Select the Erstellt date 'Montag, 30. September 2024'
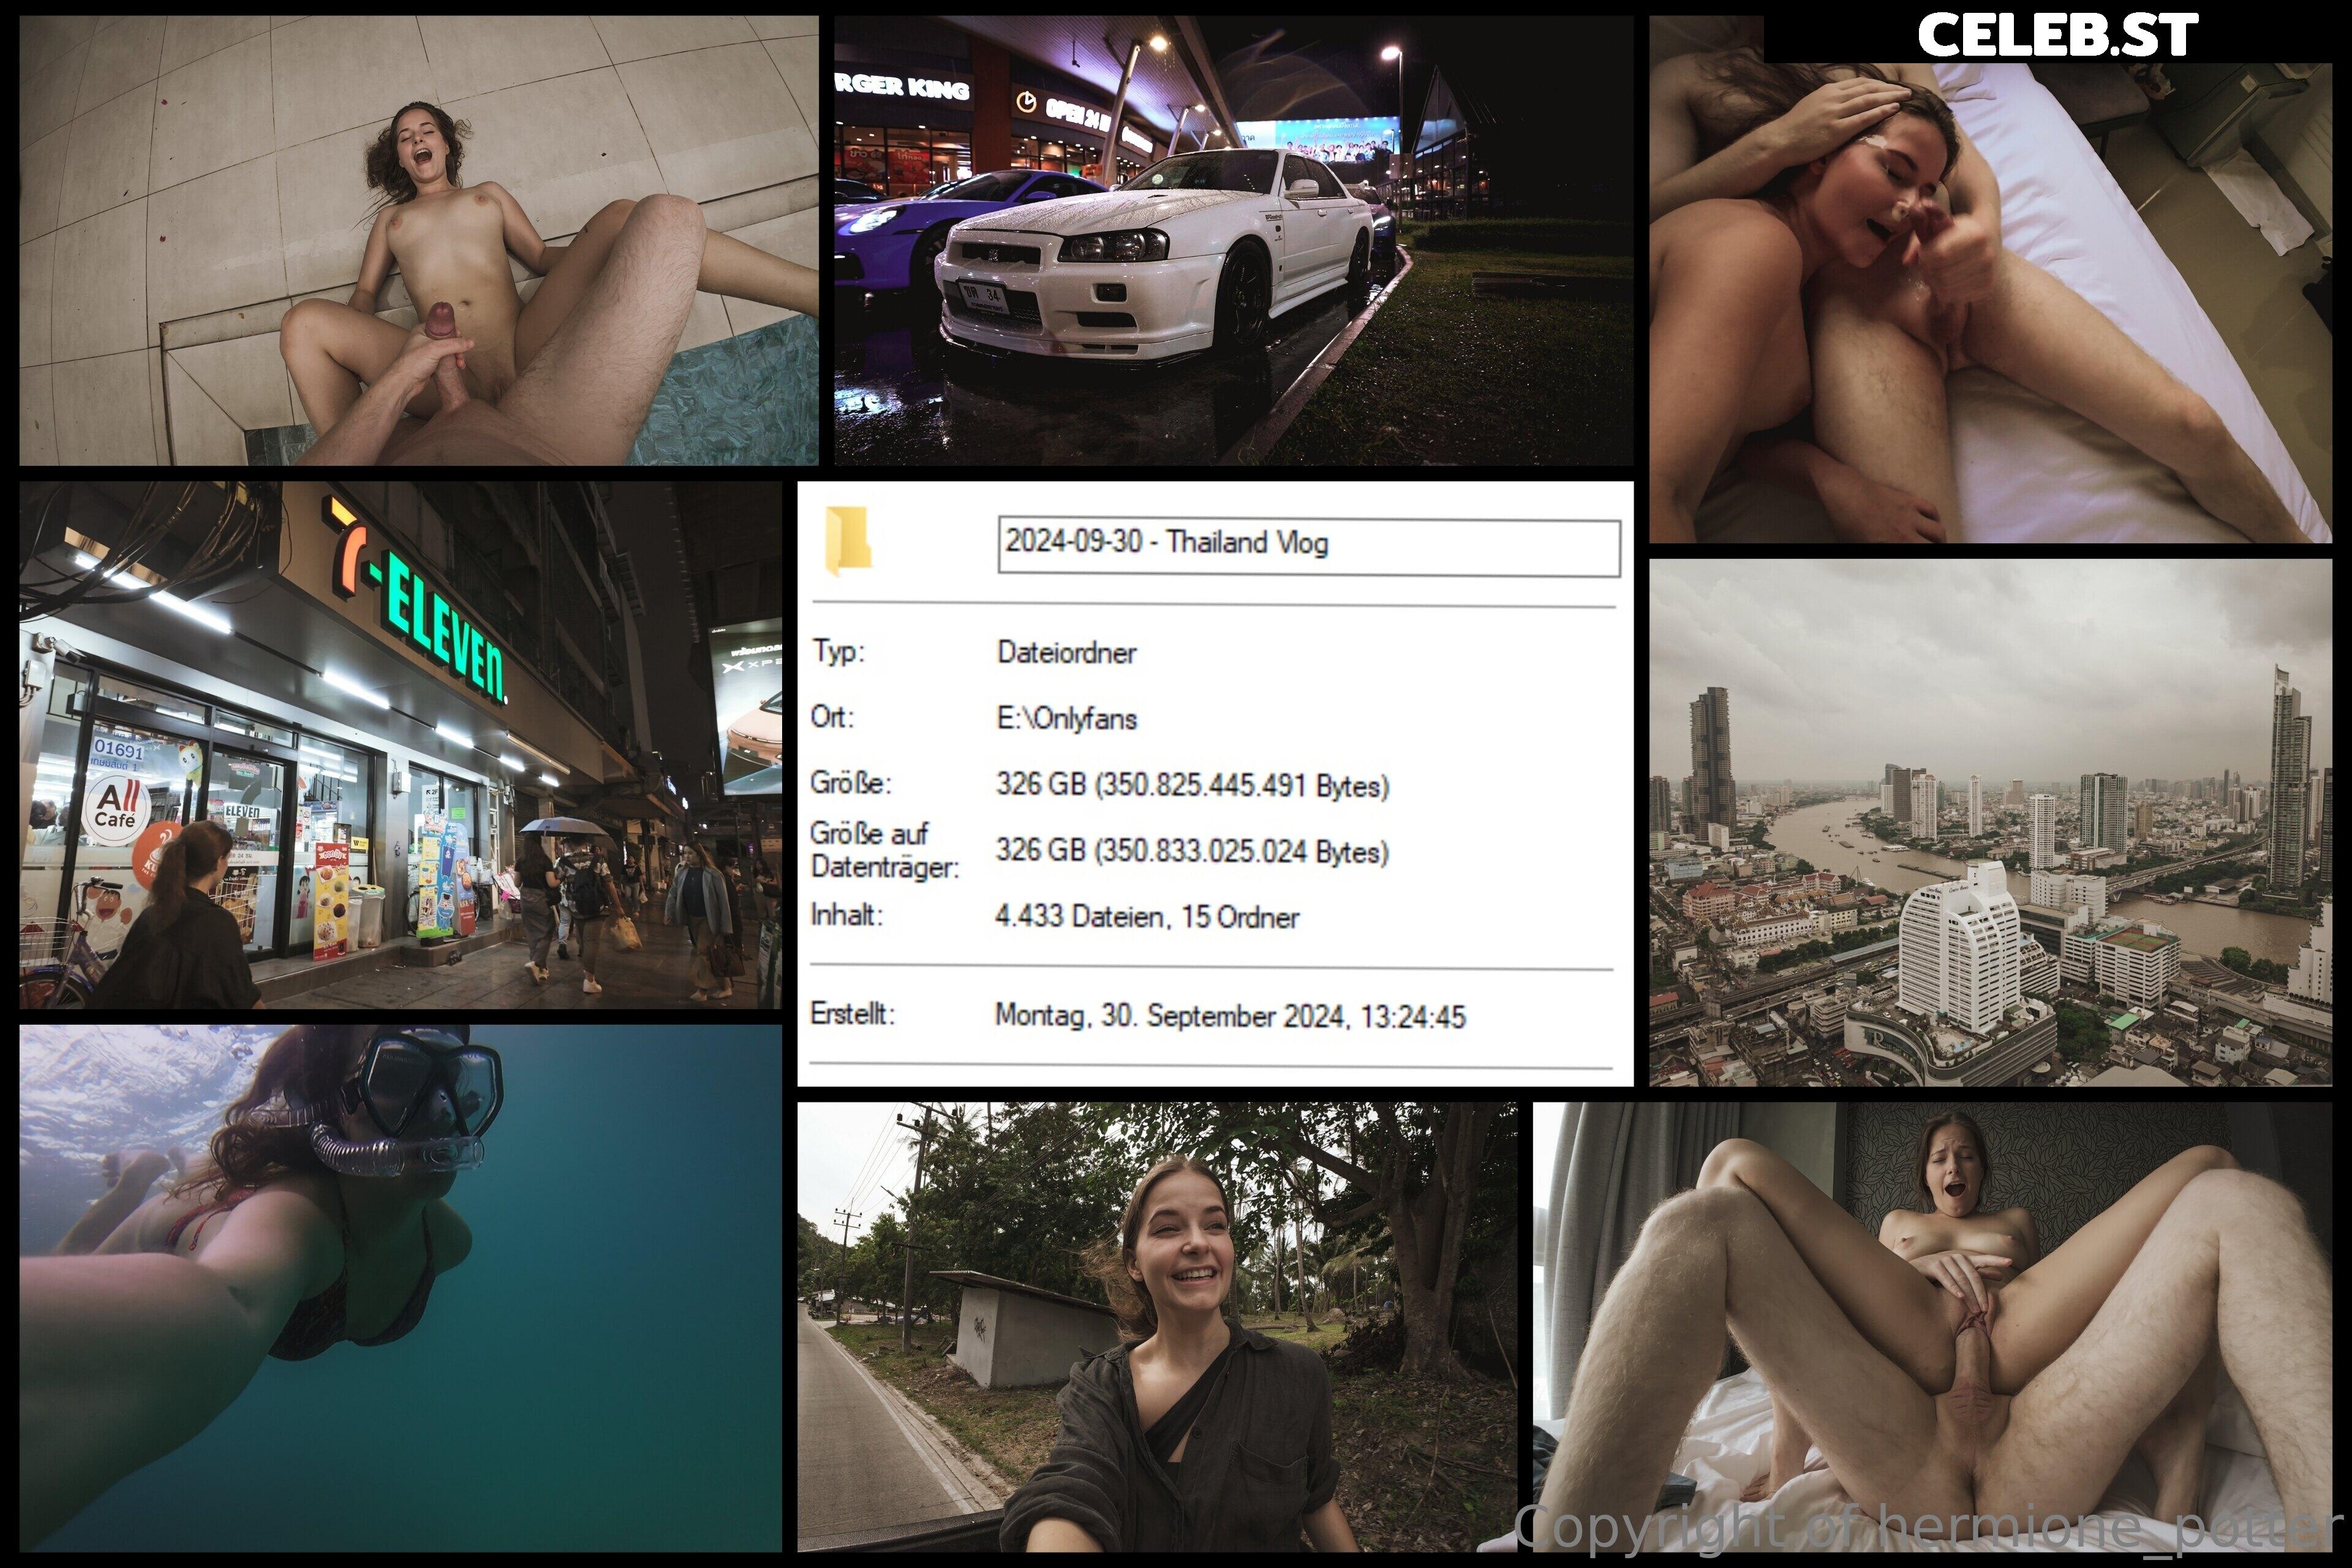This screenshot has width=2352, height=1568. 1172,1016
